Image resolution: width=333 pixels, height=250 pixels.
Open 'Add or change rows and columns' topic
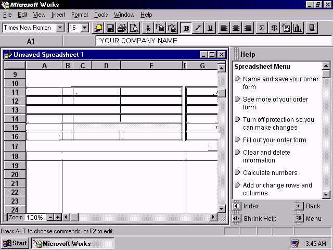(277, 189)
